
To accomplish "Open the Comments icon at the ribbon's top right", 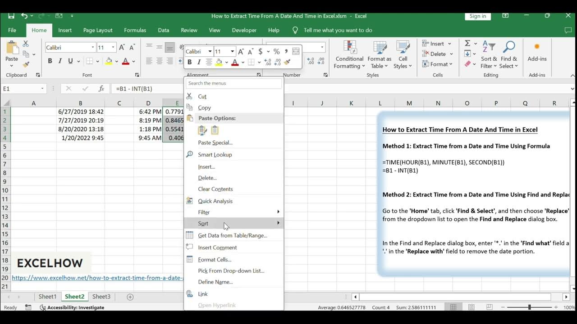I will pos(568,30).
